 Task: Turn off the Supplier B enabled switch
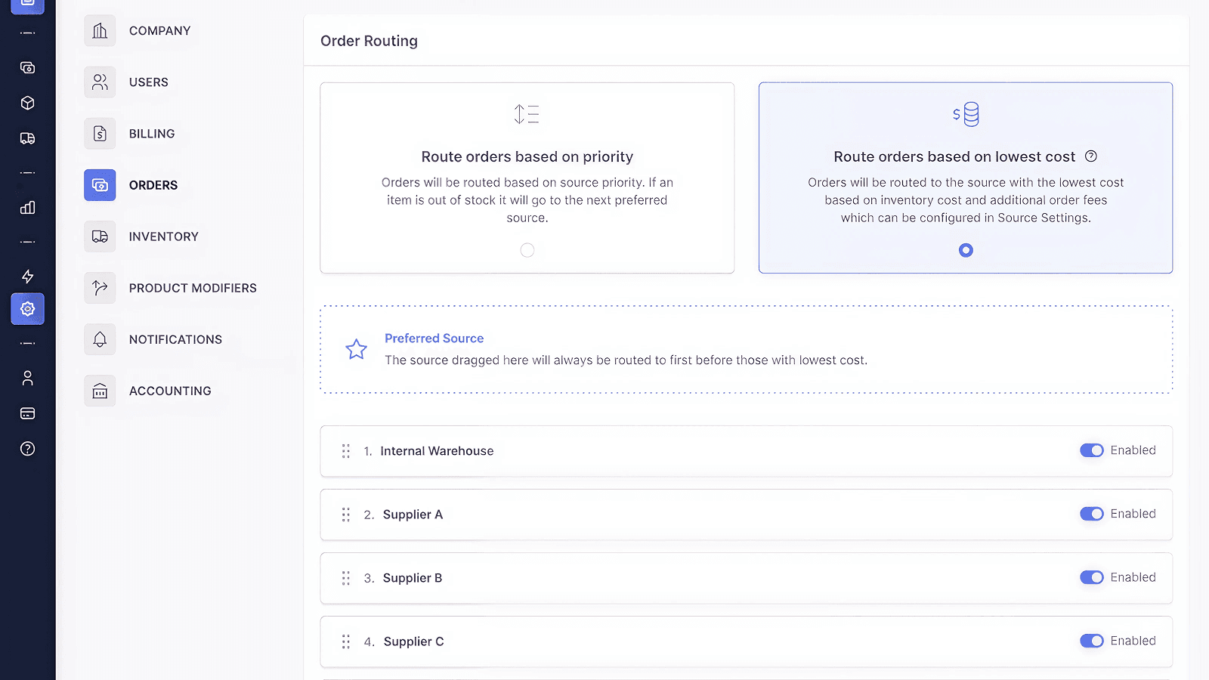[x=1091, y=577]
